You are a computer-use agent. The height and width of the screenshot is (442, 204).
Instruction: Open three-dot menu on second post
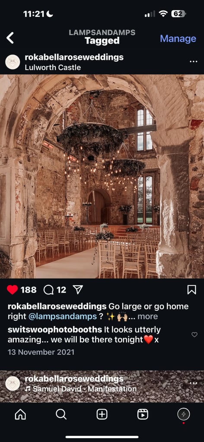pyautogui.click(x=193, y=383)
